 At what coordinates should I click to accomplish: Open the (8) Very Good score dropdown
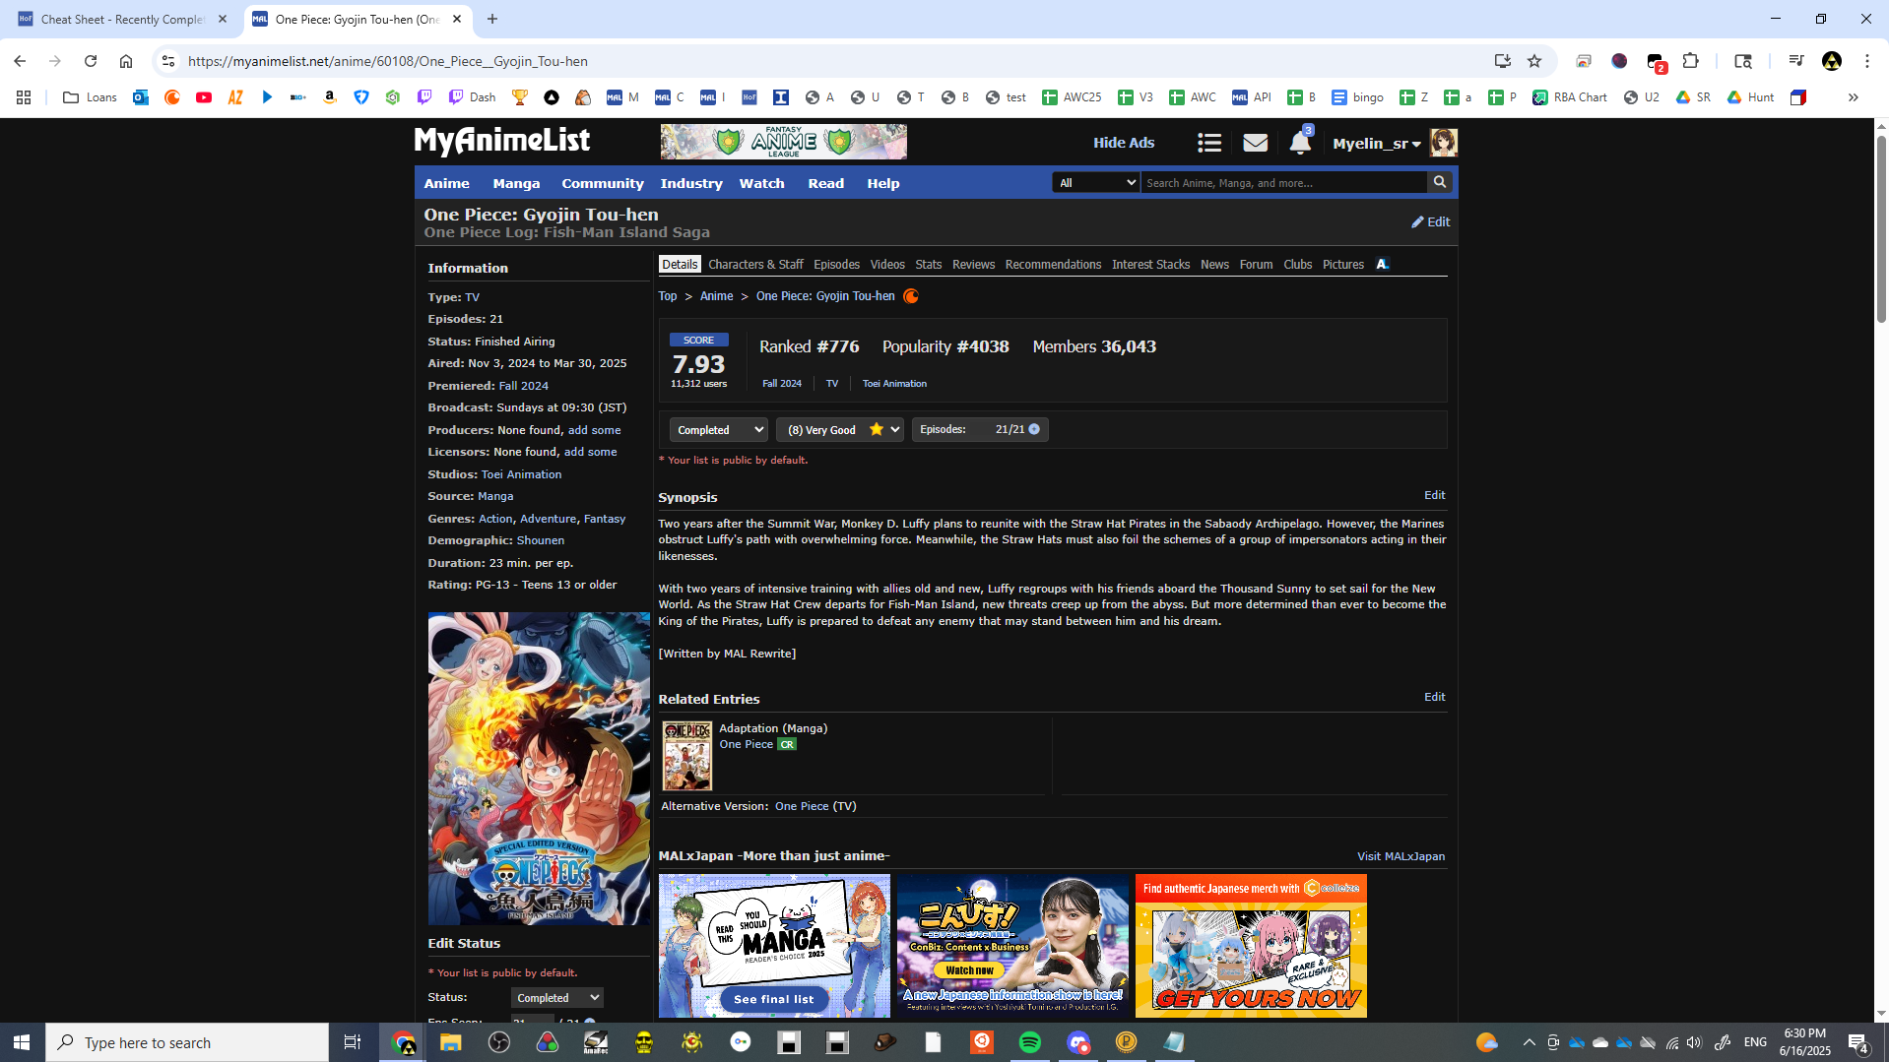840,430
